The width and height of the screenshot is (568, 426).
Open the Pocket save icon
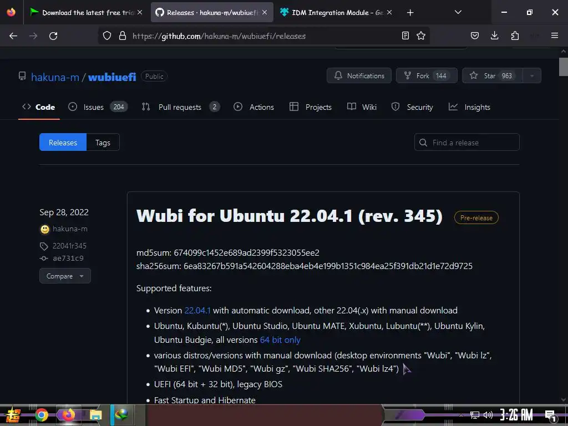[475, 35]
